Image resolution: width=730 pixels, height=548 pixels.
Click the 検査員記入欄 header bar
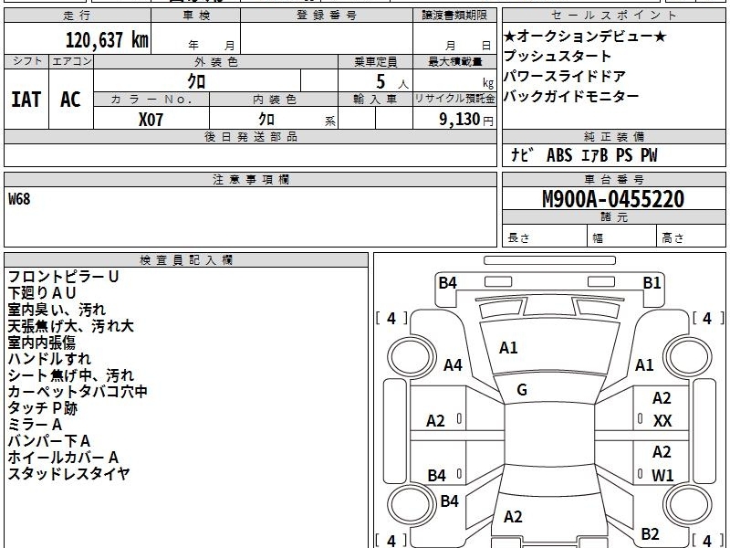pyautogui.click(x=186, y=260)
